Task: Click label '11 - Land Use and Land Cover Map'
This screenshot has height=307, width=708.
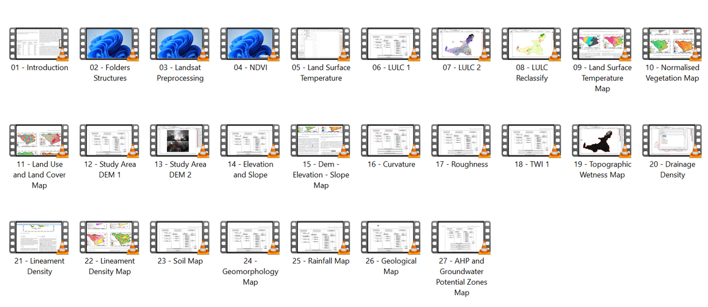Action: pyautogui.click(x=40, y=175)
